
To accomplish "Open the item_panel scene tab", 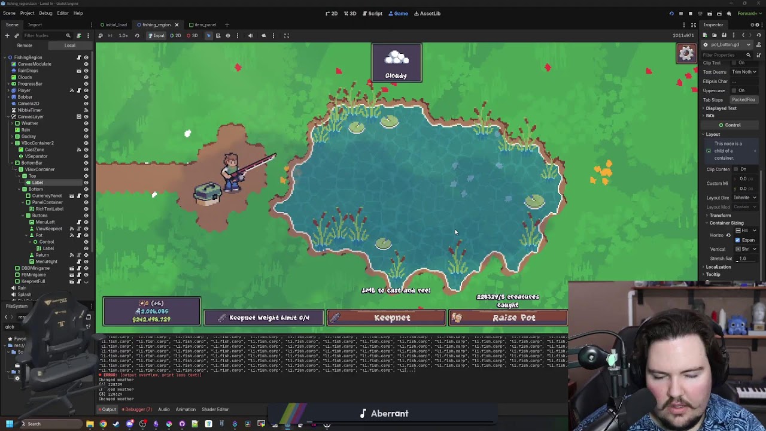I will pos(203,25).
